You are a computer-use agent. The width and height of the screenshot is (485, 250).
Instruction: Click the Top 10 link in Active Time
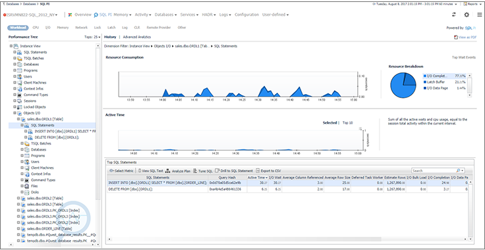[347, 123]
